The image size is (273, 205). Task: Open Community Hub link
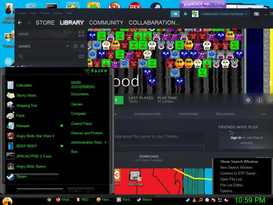(147, 114)
